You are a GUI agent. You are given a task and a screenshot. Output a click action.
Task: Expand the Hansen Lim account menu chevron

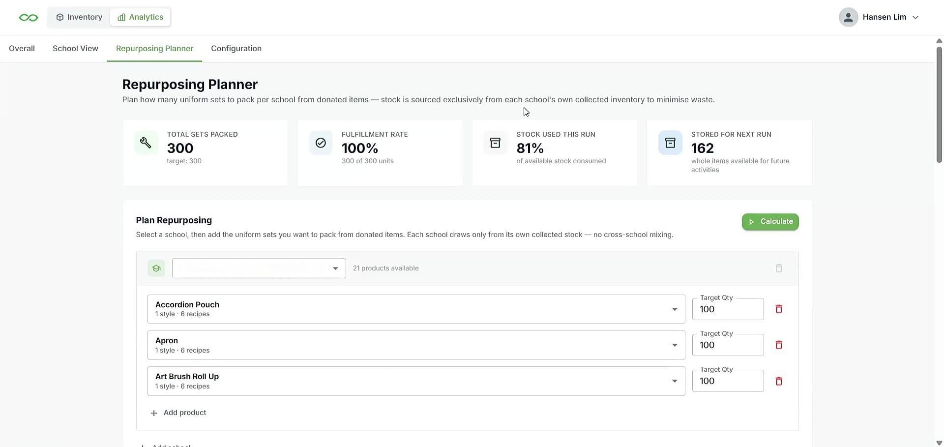(x=915, y=17)
